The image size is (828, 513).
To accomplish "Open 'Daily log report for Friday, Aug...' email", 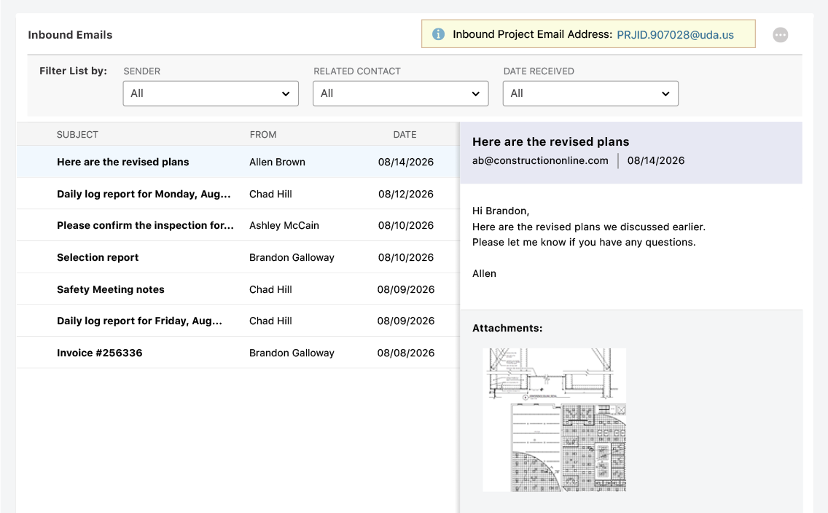I will (238, 321).
